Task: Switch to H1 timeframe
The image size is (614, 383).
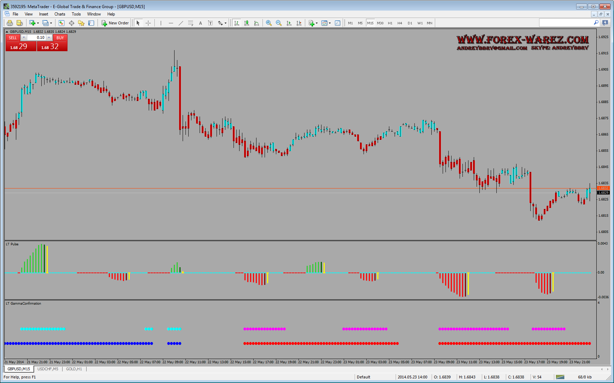Action: 390,23
